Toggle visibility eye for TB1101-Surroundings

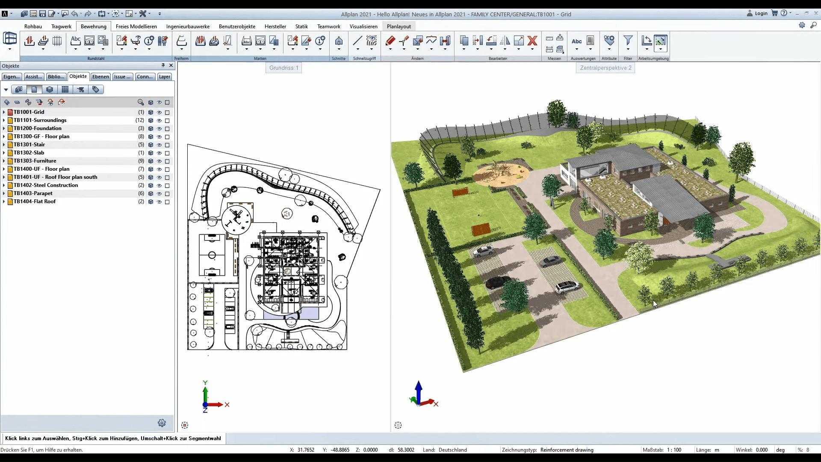159,121
